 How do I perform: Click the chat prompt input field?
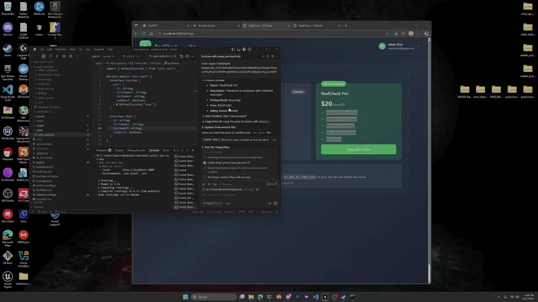pyautogui.click(x=239, y=195)
